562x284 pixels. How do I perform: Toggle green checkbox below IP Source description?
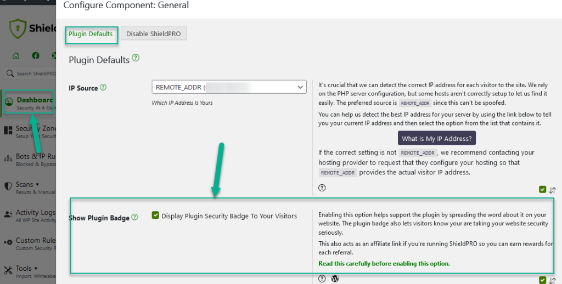543,190
